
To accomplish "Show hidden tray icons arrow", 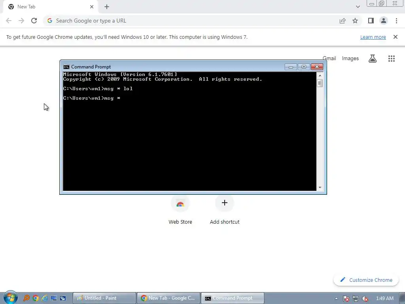I will (336, 298).
